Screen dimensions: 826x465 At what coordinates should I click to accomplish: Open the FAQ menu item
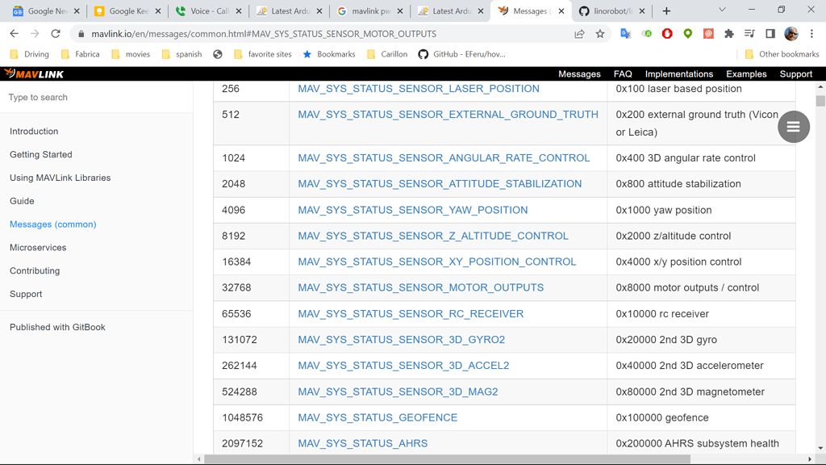[622, 73]
